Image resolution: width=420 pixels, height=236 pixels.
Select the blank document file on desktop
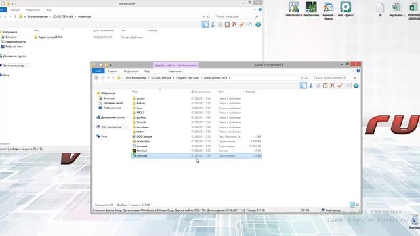point(380,9)
